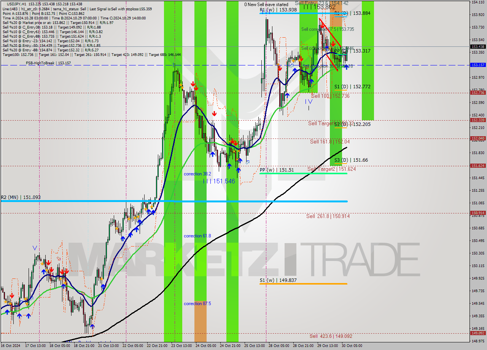
Task: Click the 153.157 price tag on the axis
Action: 478,65
